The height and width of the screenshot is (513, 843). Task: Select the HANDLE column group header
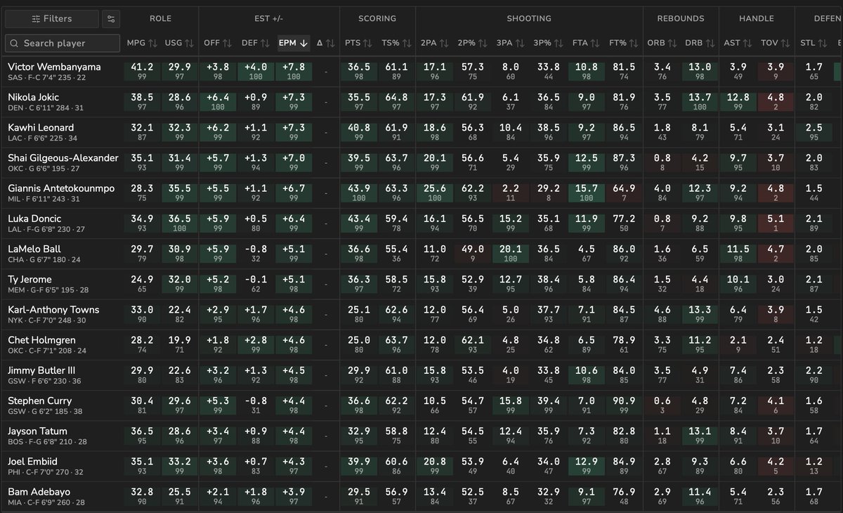pyautogui.click(x=757, y=18)
